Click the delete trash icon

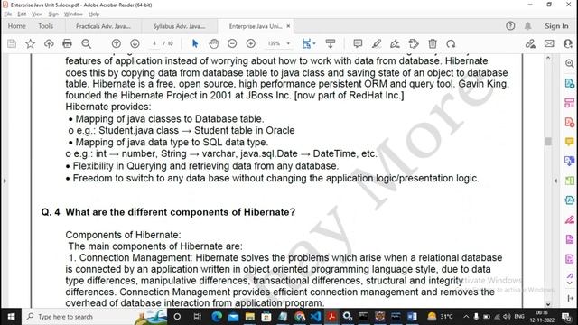pyautogui.click(x=433, y=43)
